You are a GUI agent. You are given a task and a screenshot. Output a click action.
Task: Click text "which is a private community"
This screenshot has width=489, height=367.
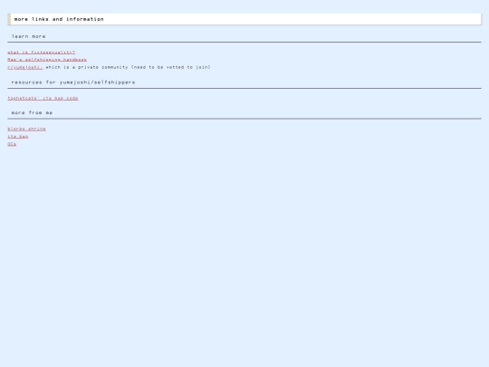(x=87, y=67)
